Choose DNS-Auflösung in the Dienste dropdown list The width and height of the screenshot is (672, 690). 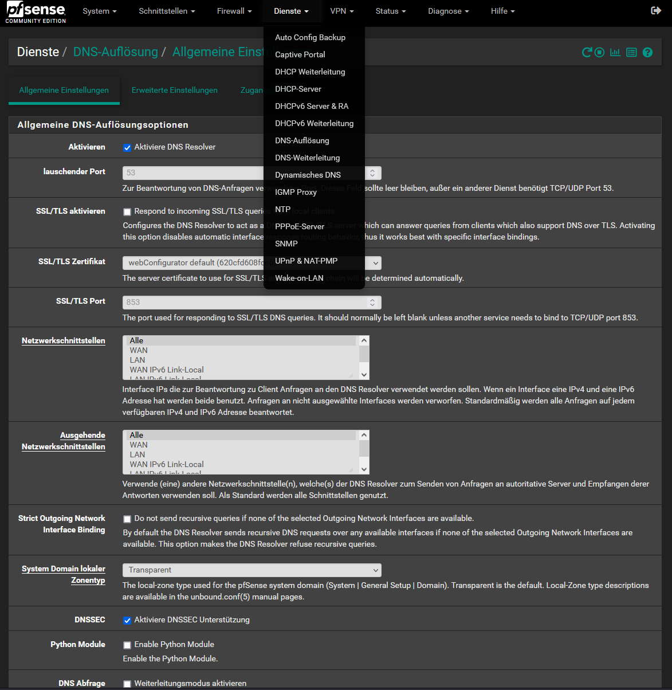click(314, 140)
